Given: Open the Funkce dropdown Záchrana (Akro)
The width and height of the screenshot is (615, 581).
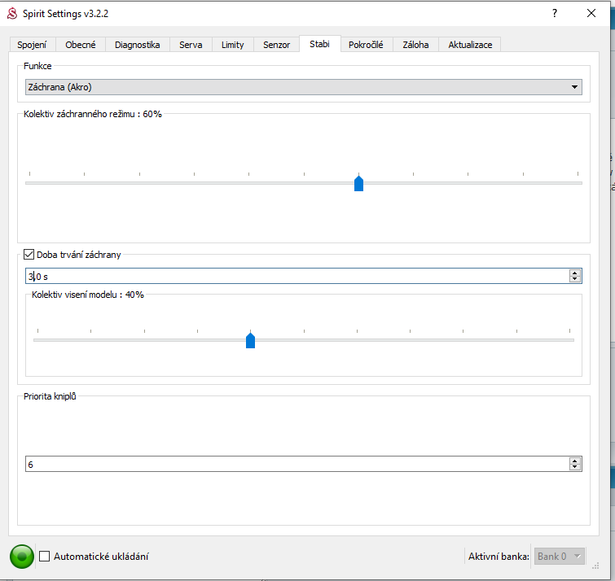Looking at the screenshot, I should [302, 87].
